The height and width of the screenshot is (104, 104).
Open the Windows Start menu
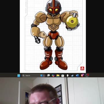click(x=19, y=76)
